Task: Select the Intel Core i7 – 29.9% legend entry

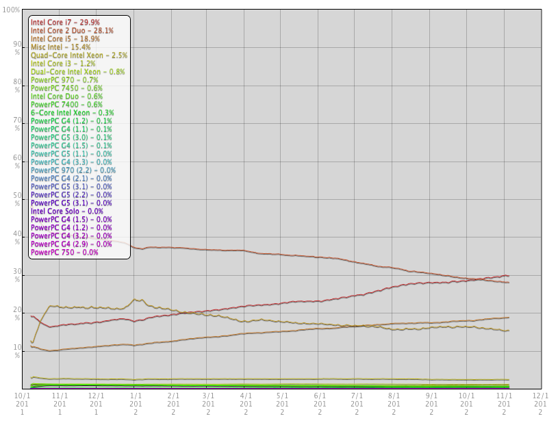Action: coord(65,23)
